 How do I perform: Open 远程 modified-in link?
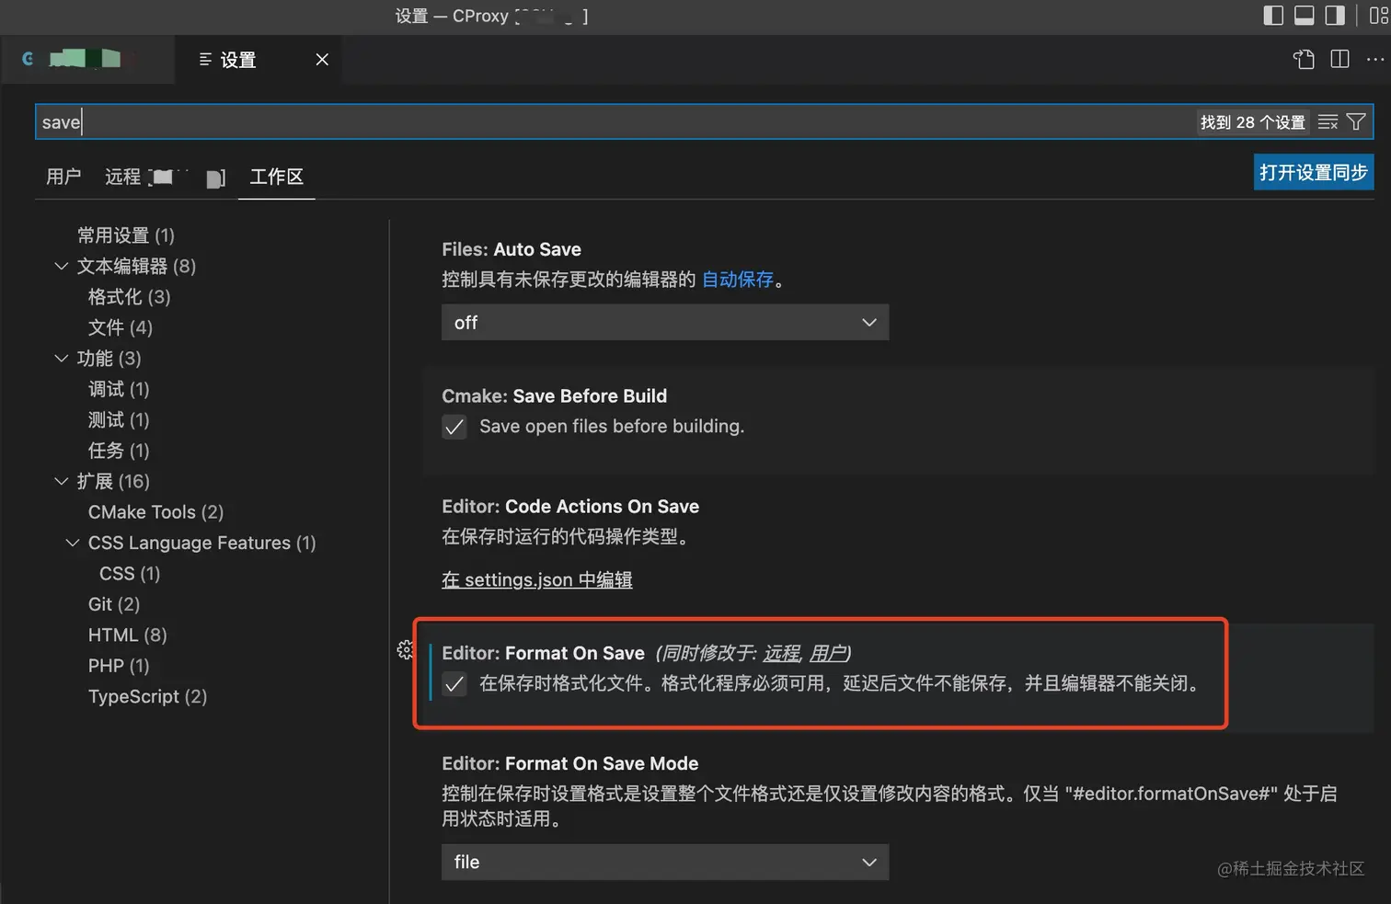tap(782, 653)
